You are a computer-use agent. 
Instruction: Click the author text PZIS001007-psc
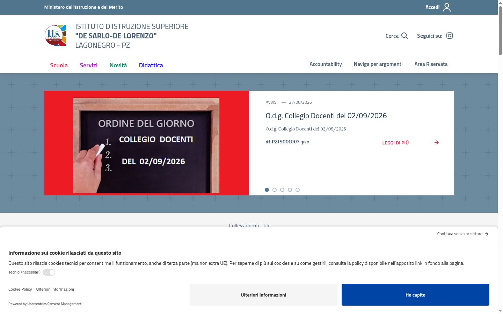click(x=290, y=142)
